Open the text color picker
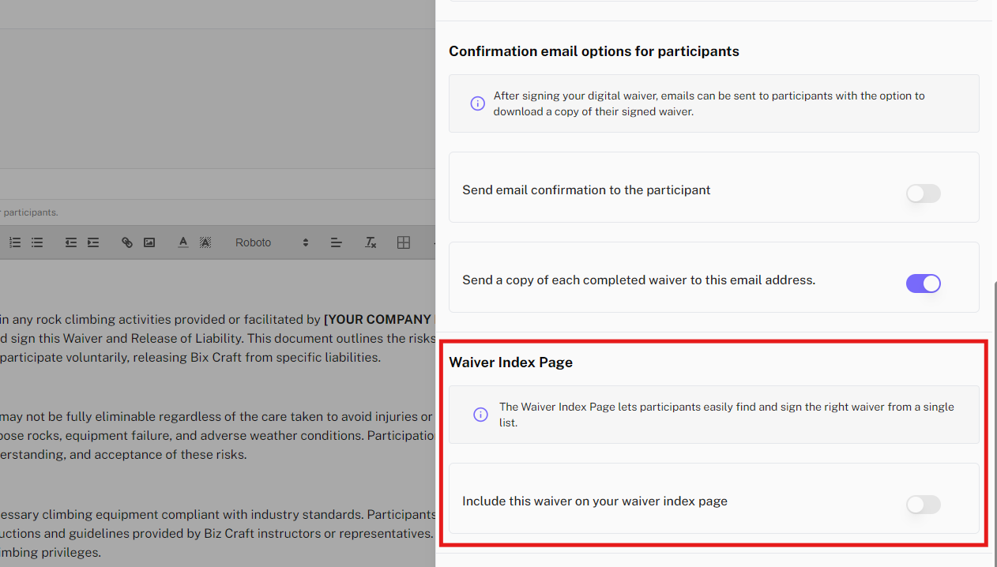Viewport: 997px width, 567px height. tap(183, 242)
